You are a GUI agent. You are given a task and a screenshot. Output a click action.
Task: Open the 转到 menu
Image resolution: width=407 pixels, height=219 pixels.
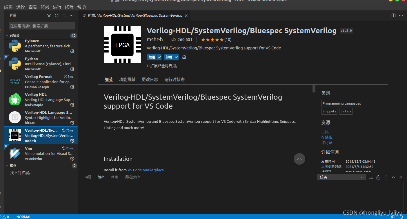coord(45,7)
